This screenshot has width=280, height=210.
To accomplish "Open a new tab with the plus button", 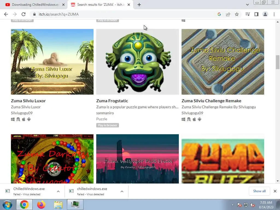I will (x=139, y=5).
